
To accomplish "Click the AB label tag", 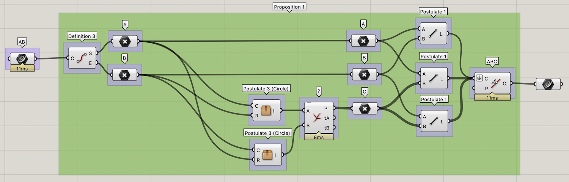I will pos(22,41).
